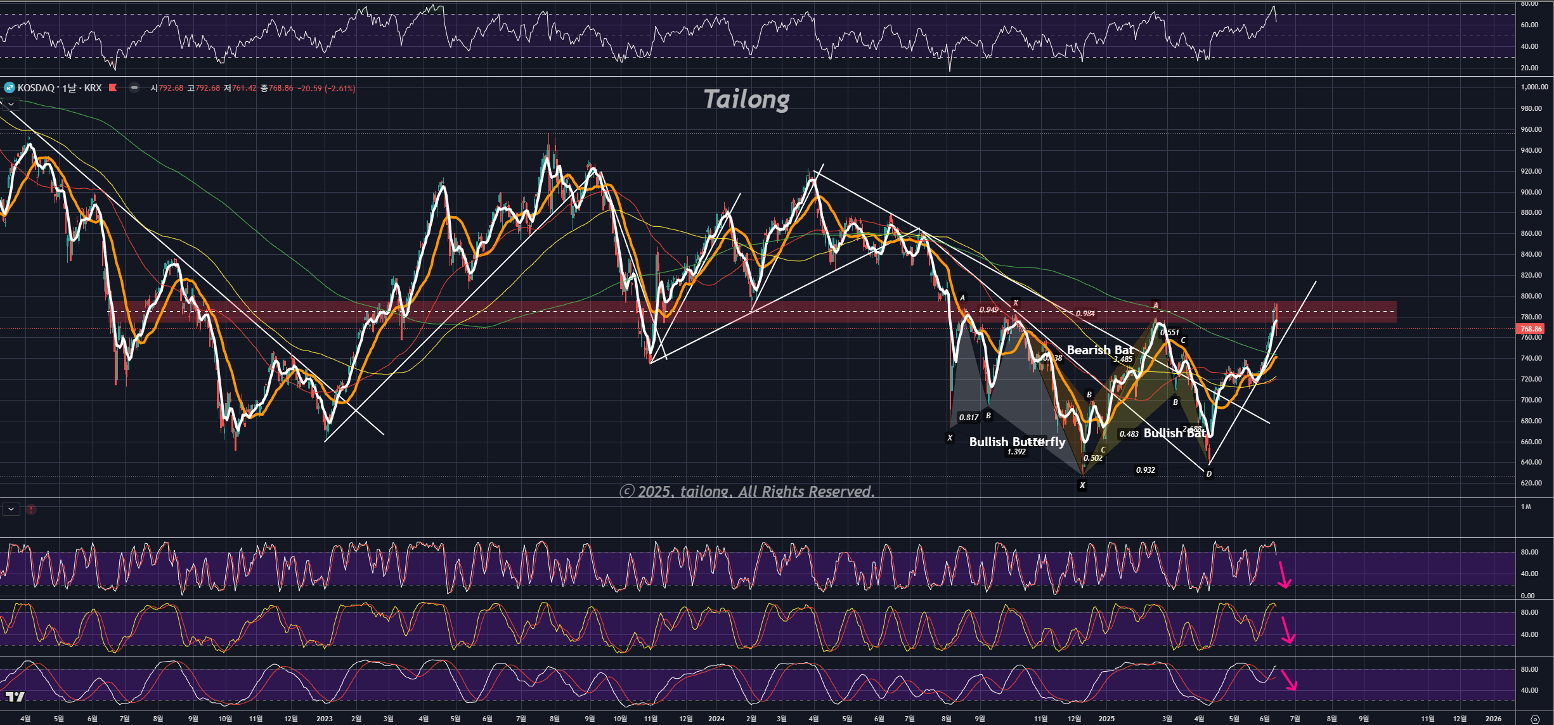The height and width of the screenshot is (725, 1554).
Task: Open chart settings hexagon gear icon
Action: tap(1534, 719)
